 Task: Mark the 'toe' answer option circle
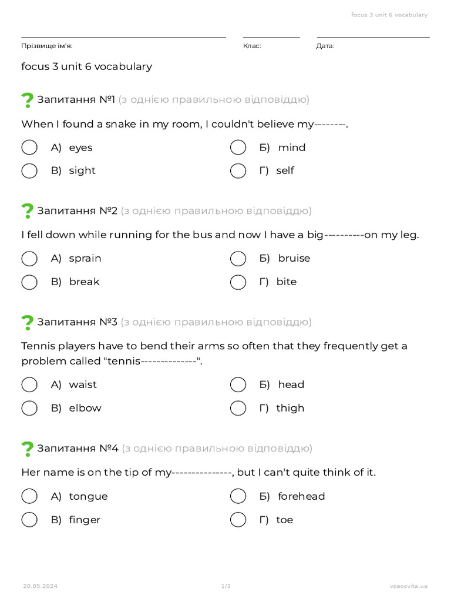click(x=238, y=520)
